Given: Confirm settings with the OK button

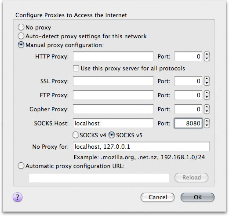Looking at the screenshot, I should (197, 197).
